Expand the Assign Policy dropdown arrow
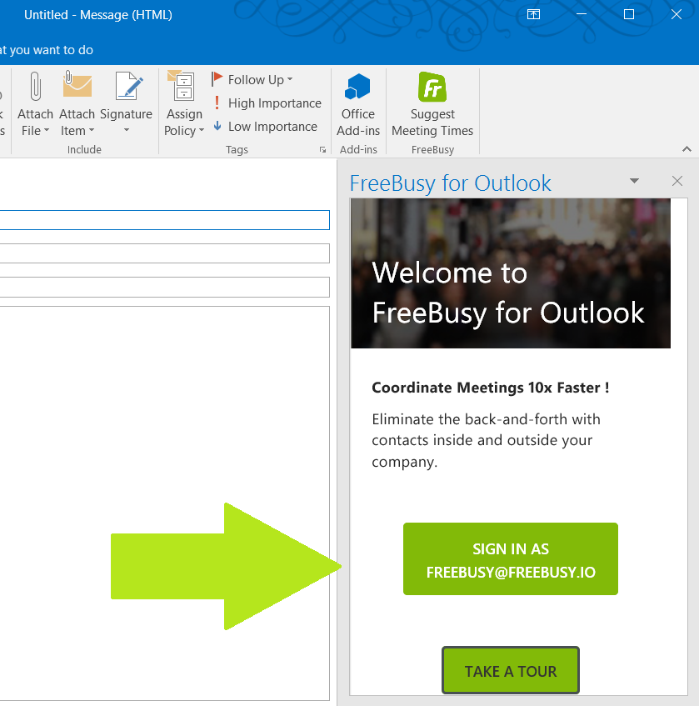Image resolution: width=699 pixels, height=706 pixels. (201, 131)
